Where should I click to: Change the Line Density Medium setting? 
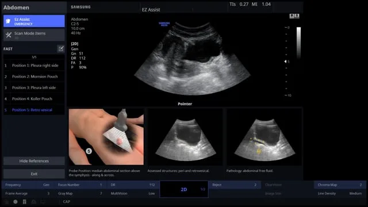pyautogui.click(x=340, y=194)
